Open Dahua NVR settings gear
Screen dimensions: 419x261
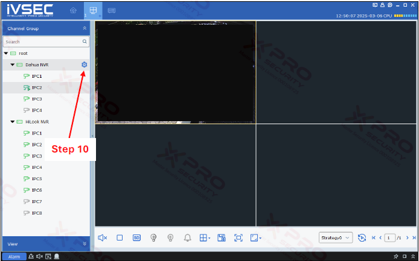tap(84, 64)
